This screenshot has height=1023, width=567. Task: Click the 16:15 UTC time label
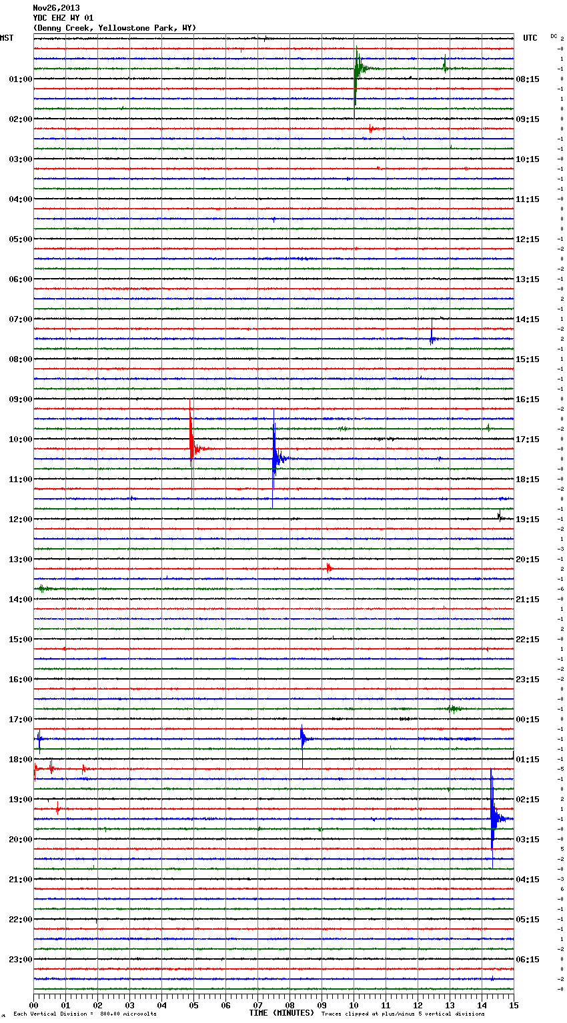(x=528, y=399)
